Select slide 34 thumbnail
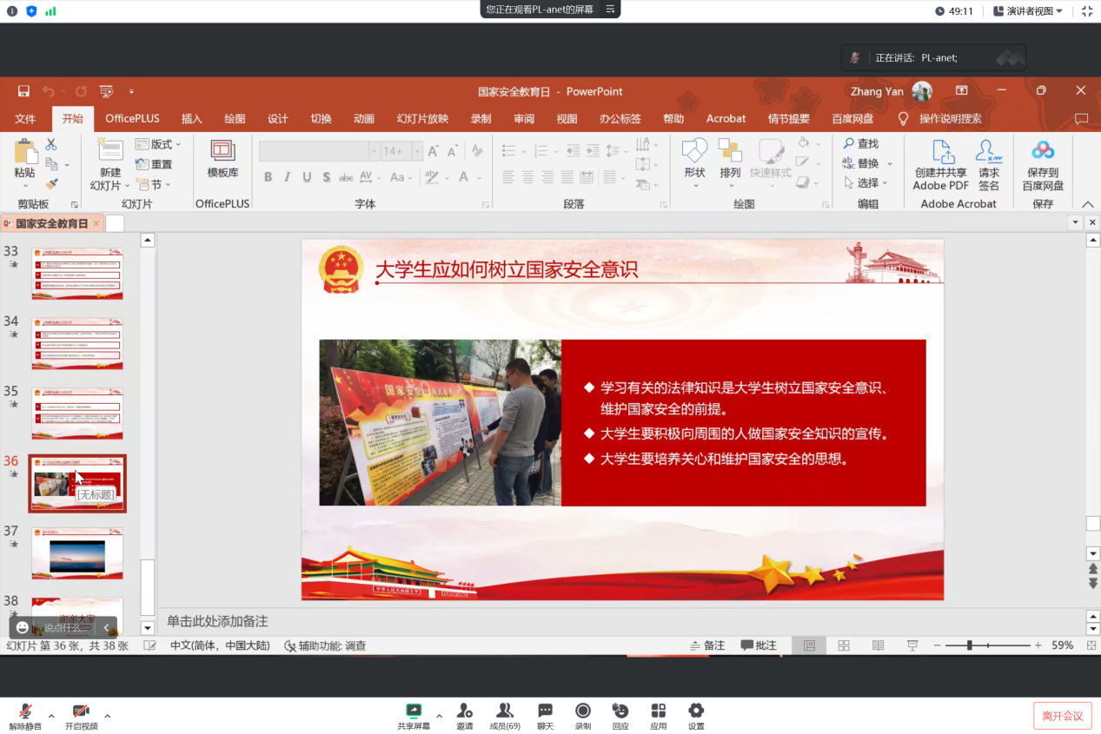 (77, 344)
